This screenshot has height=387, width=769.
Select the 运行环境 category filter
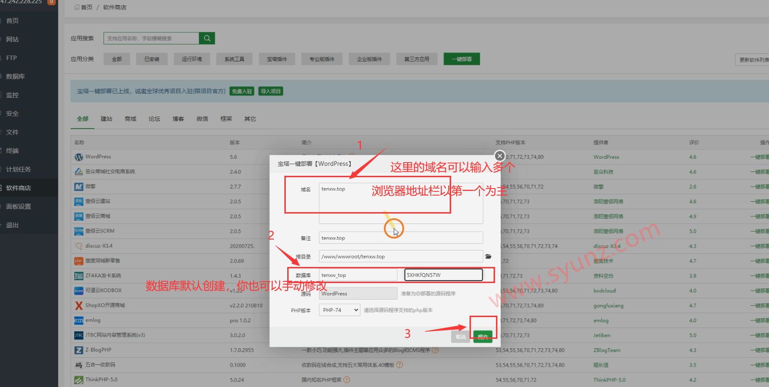[x=192, y=59]
